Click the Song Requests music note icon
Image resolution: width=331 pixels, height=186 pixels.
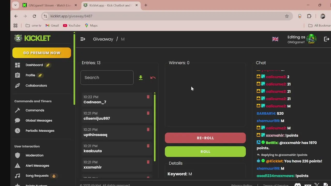17,176
